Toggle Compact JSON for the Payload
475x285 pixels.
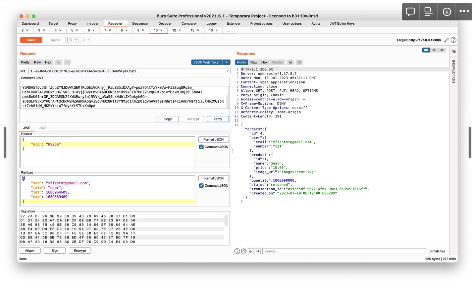[201, 186]
